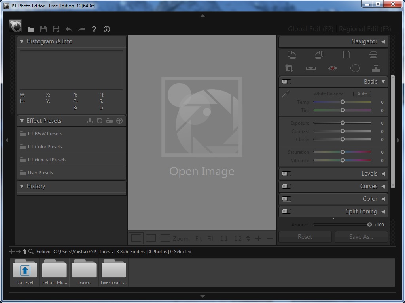Expand the Split Toning panel arrow

pyautogui.click(x=383, y=211)
